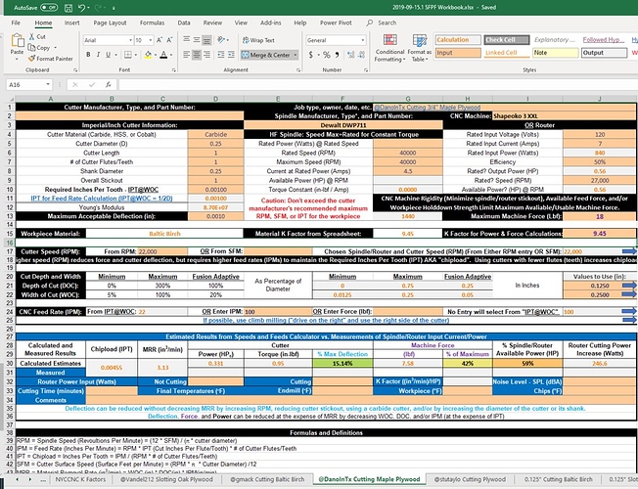Click the Undo arrow icon
638x489 pixels.
tap(81, 7)
